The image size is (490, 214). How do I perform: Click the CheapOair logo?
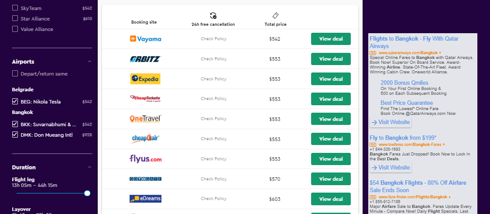(x=146, y=138)
